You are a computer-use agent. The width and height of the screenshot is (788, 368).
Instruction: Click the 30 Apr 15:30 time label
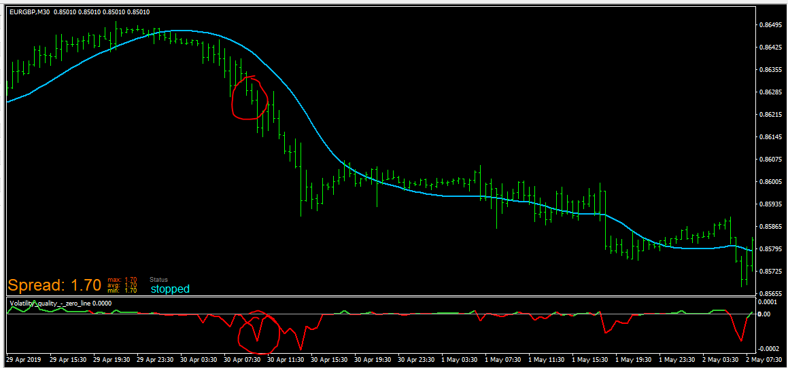[x=330, y=360]
